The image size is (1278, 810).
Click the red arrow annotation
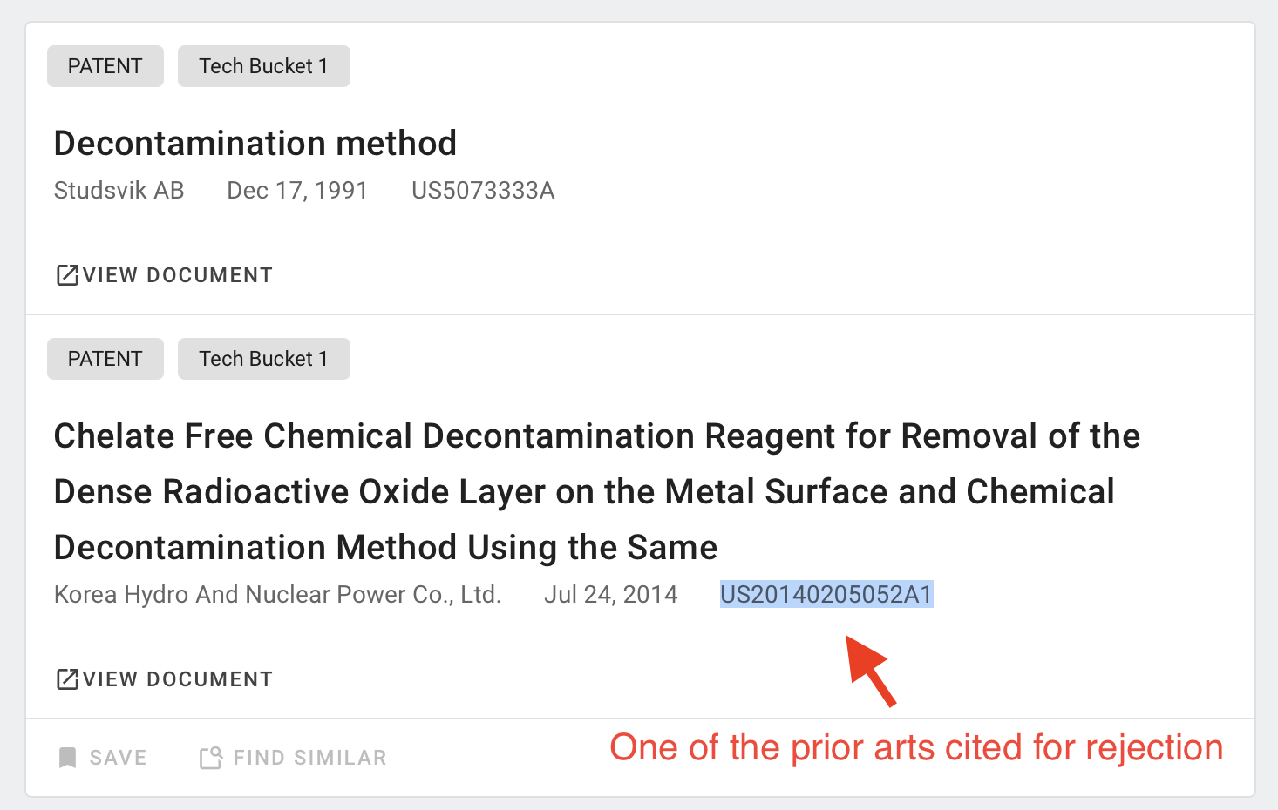[870, 671]
